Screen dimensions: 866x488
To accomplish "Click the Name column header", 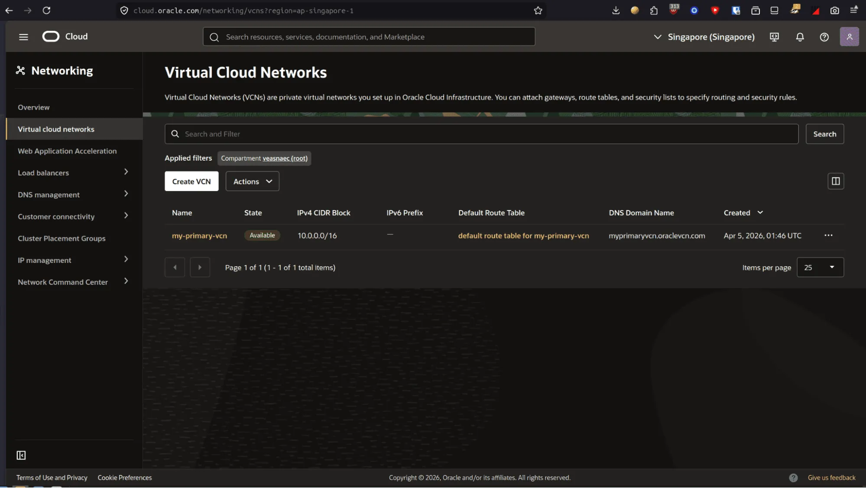I will click(x=182, y=213).
